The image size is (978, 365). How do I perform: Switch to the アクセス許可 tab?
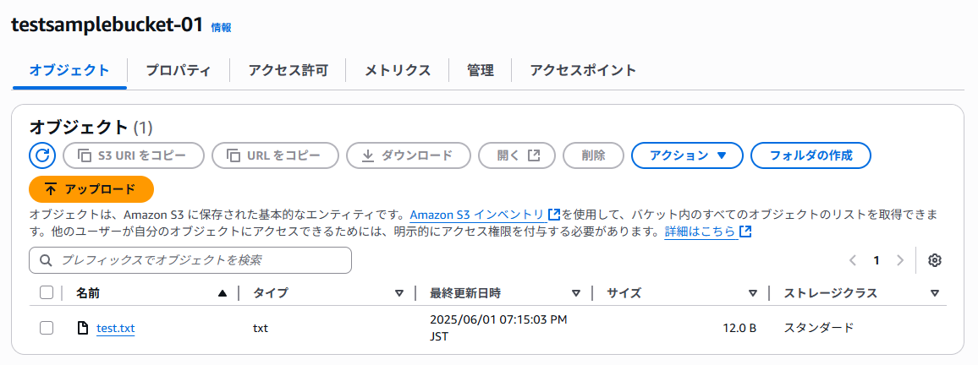(x=288, y=70)
